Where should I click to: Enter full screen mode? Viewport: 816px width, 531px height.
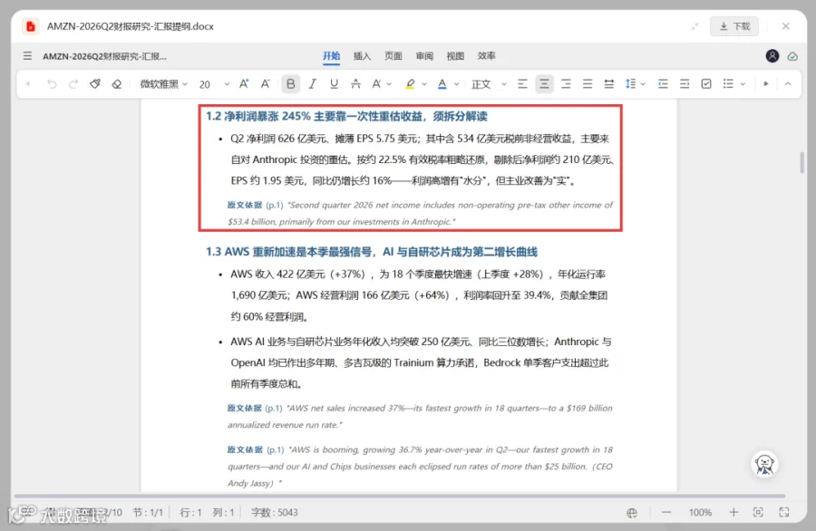point(784,512)
